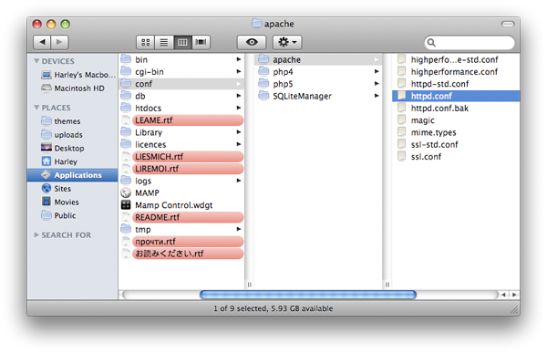Viewport: 547px width, 353px height.
Task: Select the tmp folder
Action: click(181, 229)
